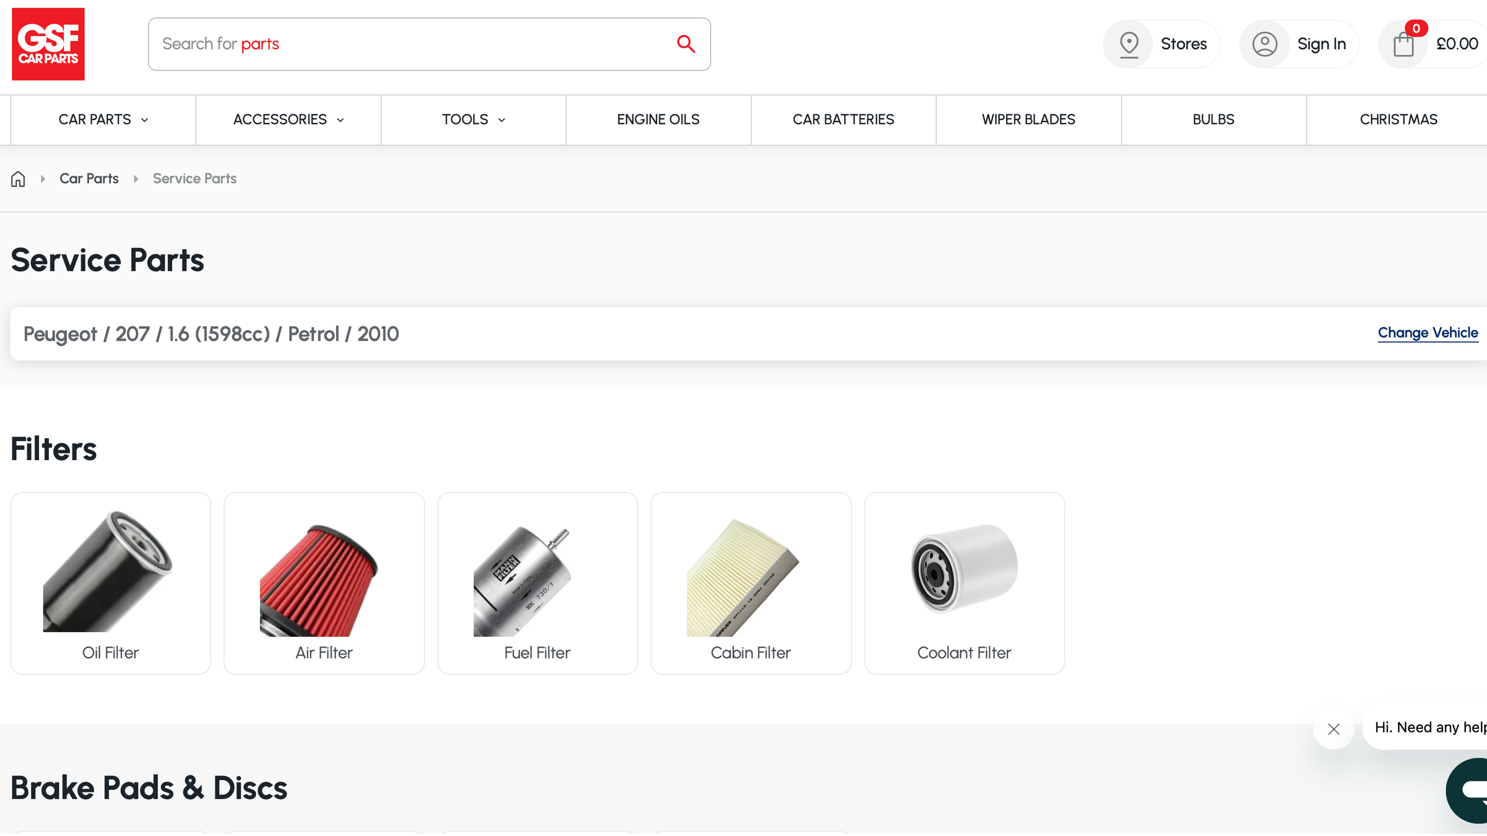The width and height of the screenshot is (1487, 836).
Task: Click the Air Filter label
Action: point(324,653)
